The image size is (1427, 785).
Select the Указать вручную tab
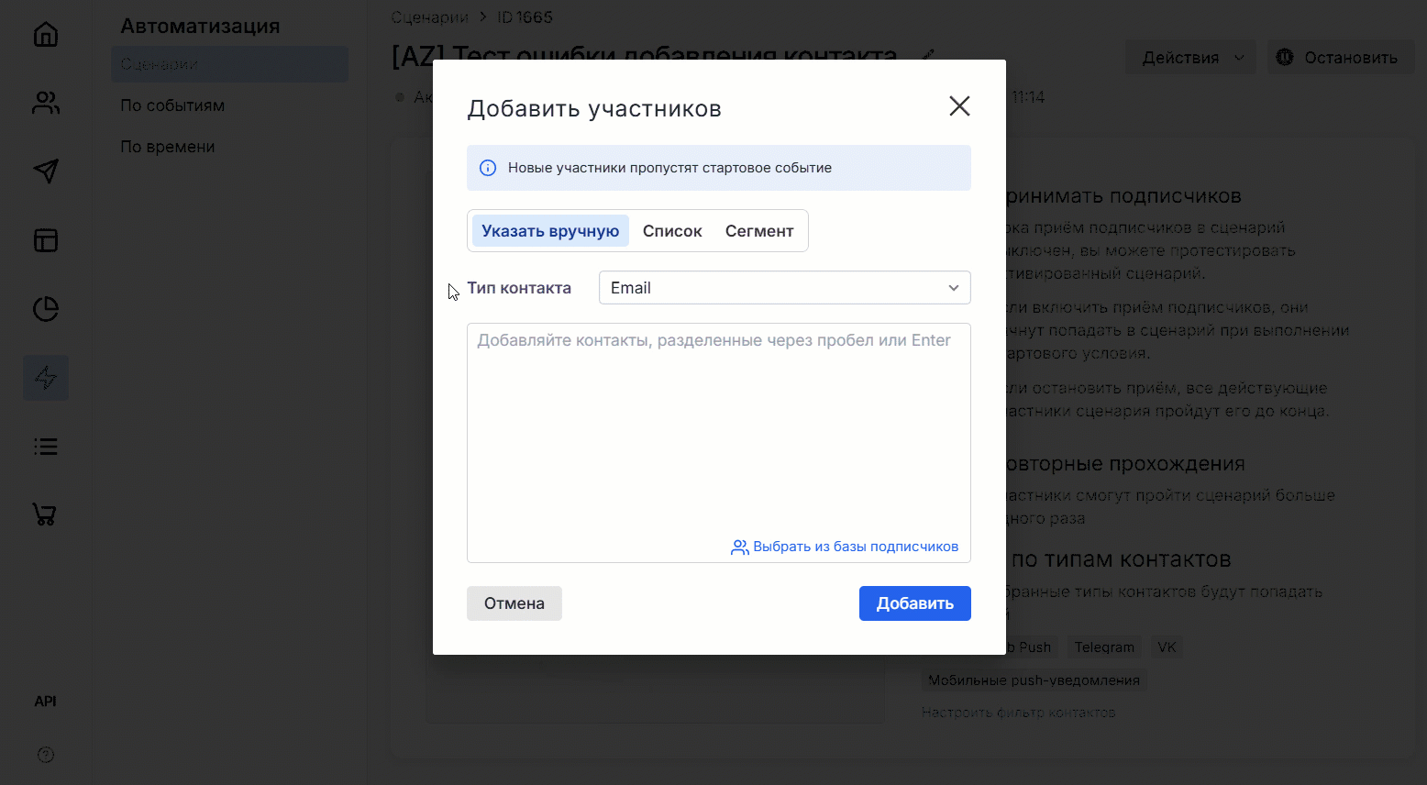click(549, 230)
